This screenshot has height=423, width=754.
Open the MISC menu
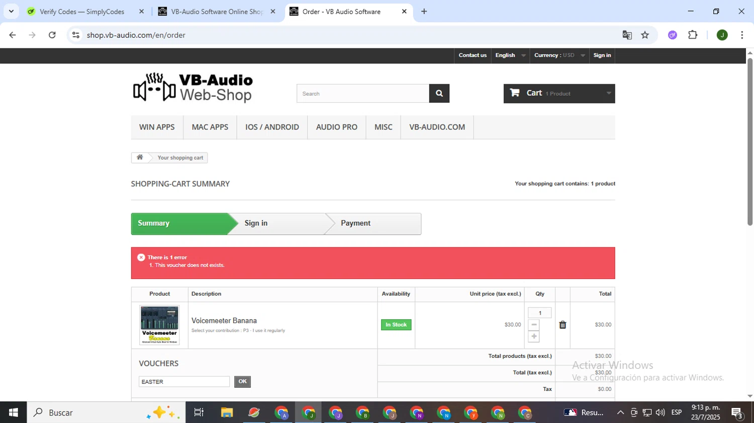[x=383, y=127]
